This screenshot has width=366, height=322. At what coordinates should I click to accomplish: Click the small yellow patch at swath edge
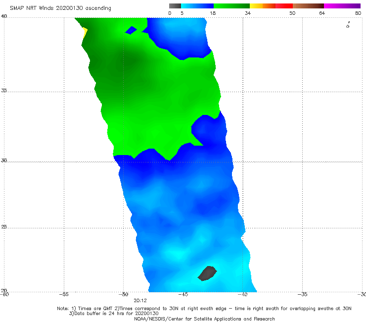(x=85, y=33)
